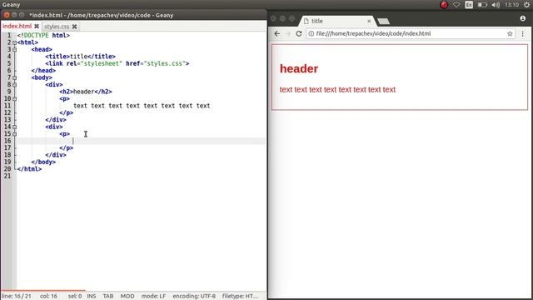Open the clock showing 13:10
This screenshot has width=533, height=300.
[x=511, y=5]
